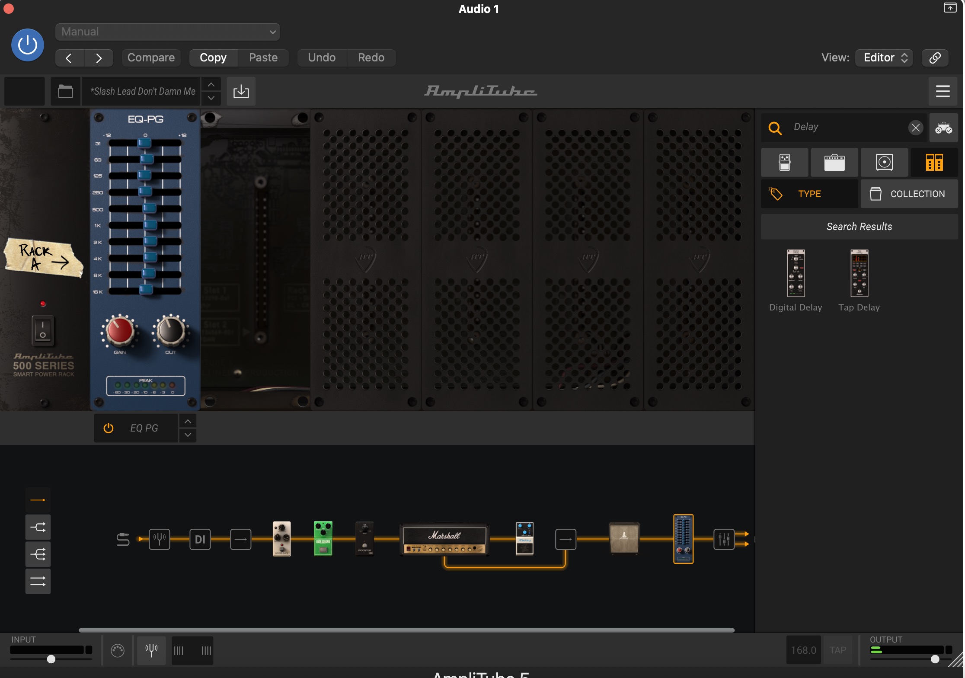Image resolution: width=965 pixels, height=678 pixels.
Task: Select the COLLECTION filter tab
Action: (909, 194)
